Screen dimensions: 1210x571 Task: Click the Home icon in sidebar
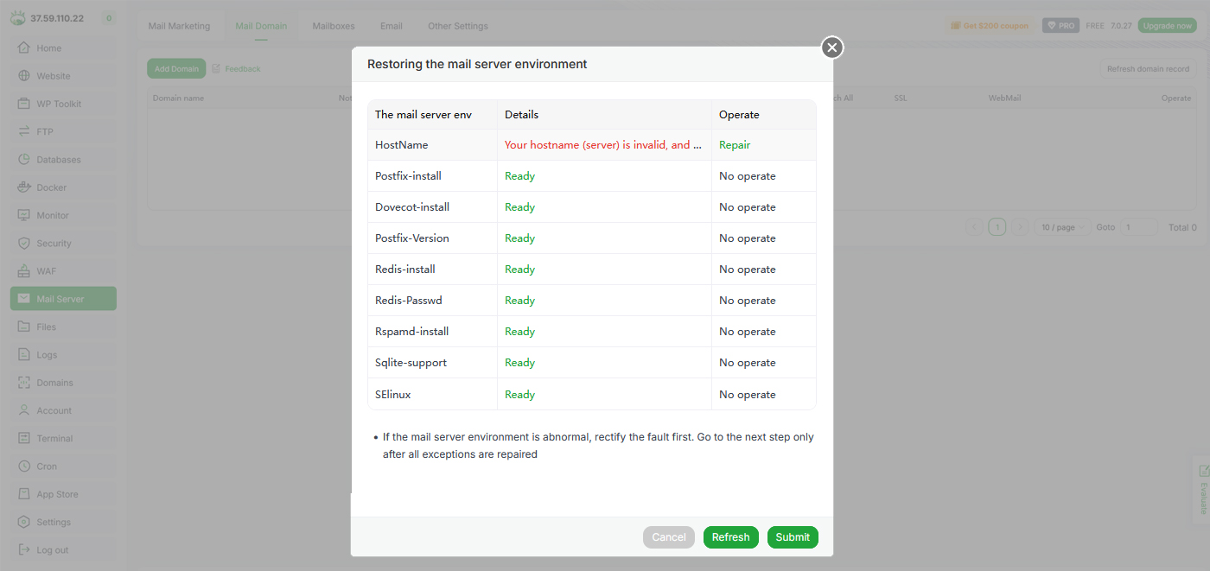[x=24, y=48]
